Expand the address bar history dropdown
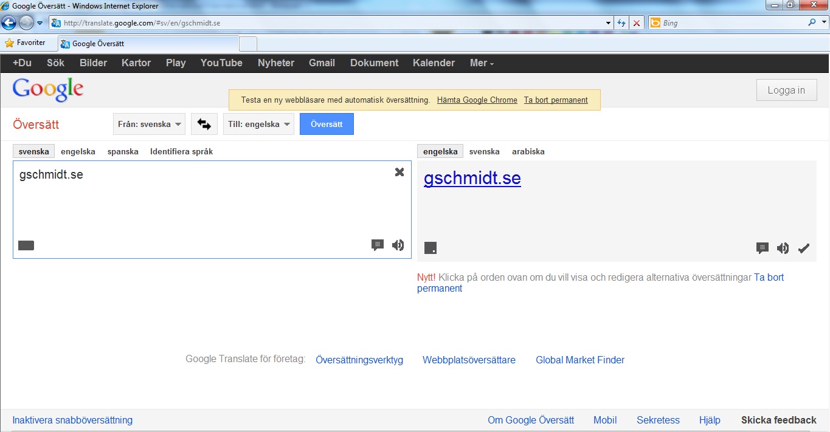830x432 pixels. tap(609, 23)
